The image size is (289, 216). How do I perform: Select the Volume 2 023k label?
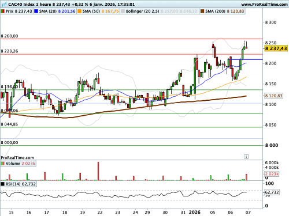point(20,164)
